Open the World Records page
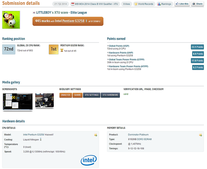 (x=144, y=4)
